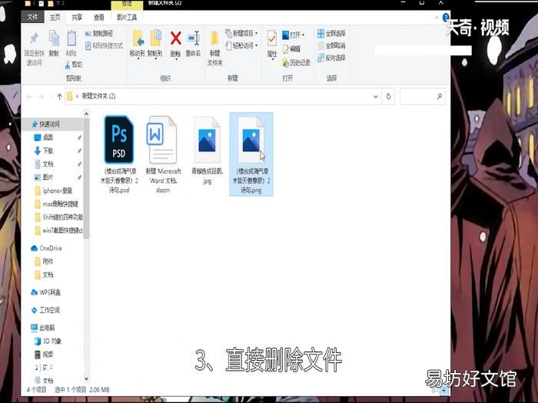Click Select None (全部取消)

331,45
